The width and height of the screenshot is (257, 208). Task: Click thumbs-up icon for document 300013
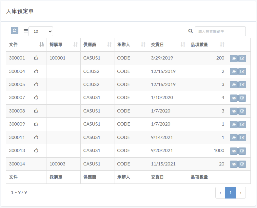coord(36,150)
